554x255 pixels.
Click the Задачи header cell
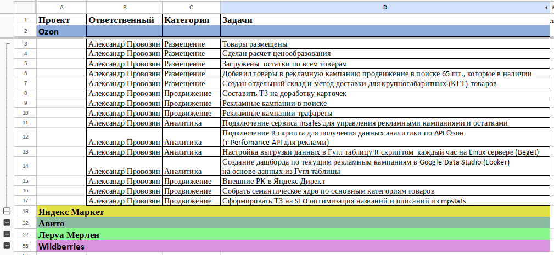[385, 20]
